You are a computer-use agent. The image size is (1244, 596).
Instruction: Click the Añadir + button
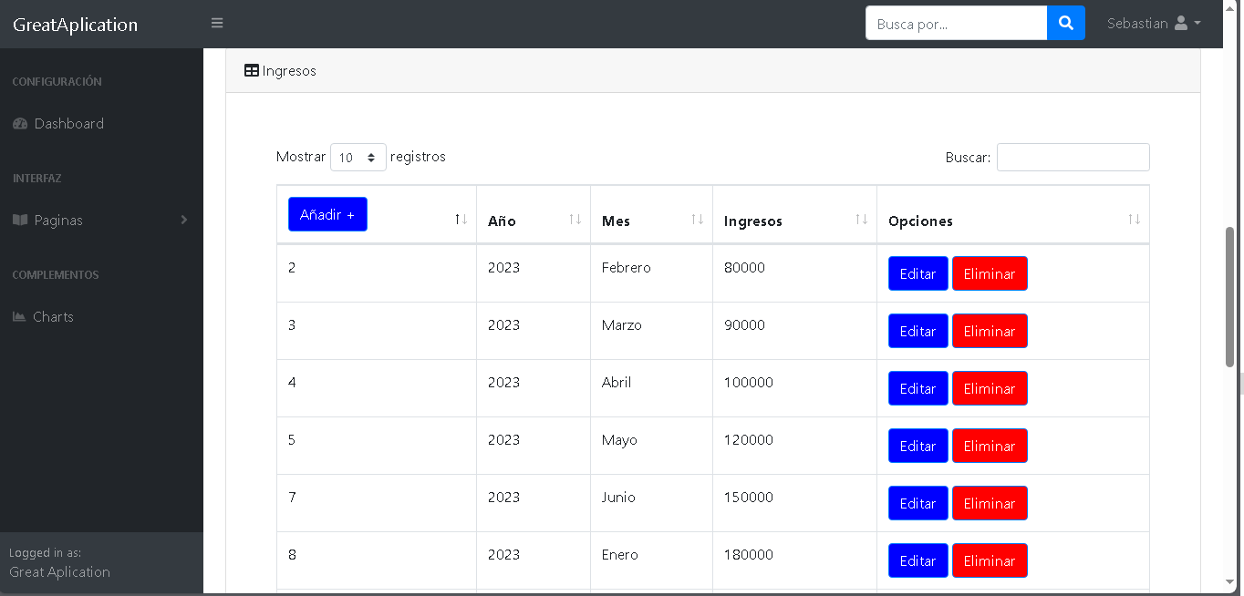327,214
